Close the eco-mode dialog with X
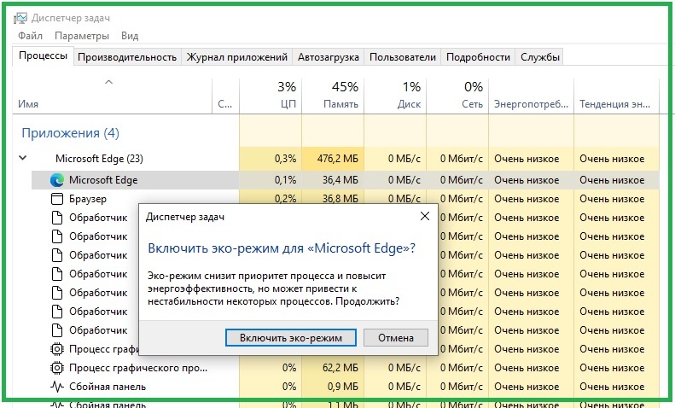Screen dimensions: 675x408 [425, 216]
